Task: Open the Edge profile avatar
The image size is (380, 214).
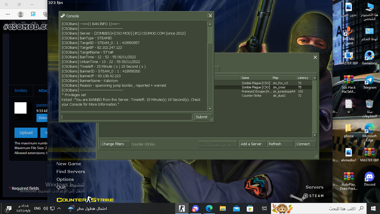Action: [21, 14]
